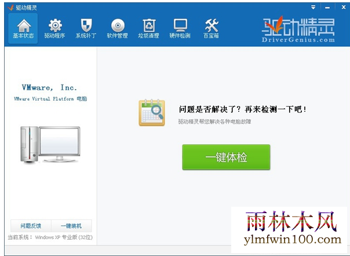Click the VMware, Inc. manufacturer text
This screenshot has height=256, width=350.
49,87
